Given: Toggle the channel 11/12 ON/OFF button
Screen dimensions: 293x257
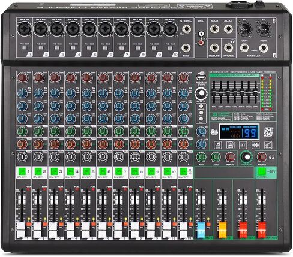Looking at the screenshot, I should point(183,171).
